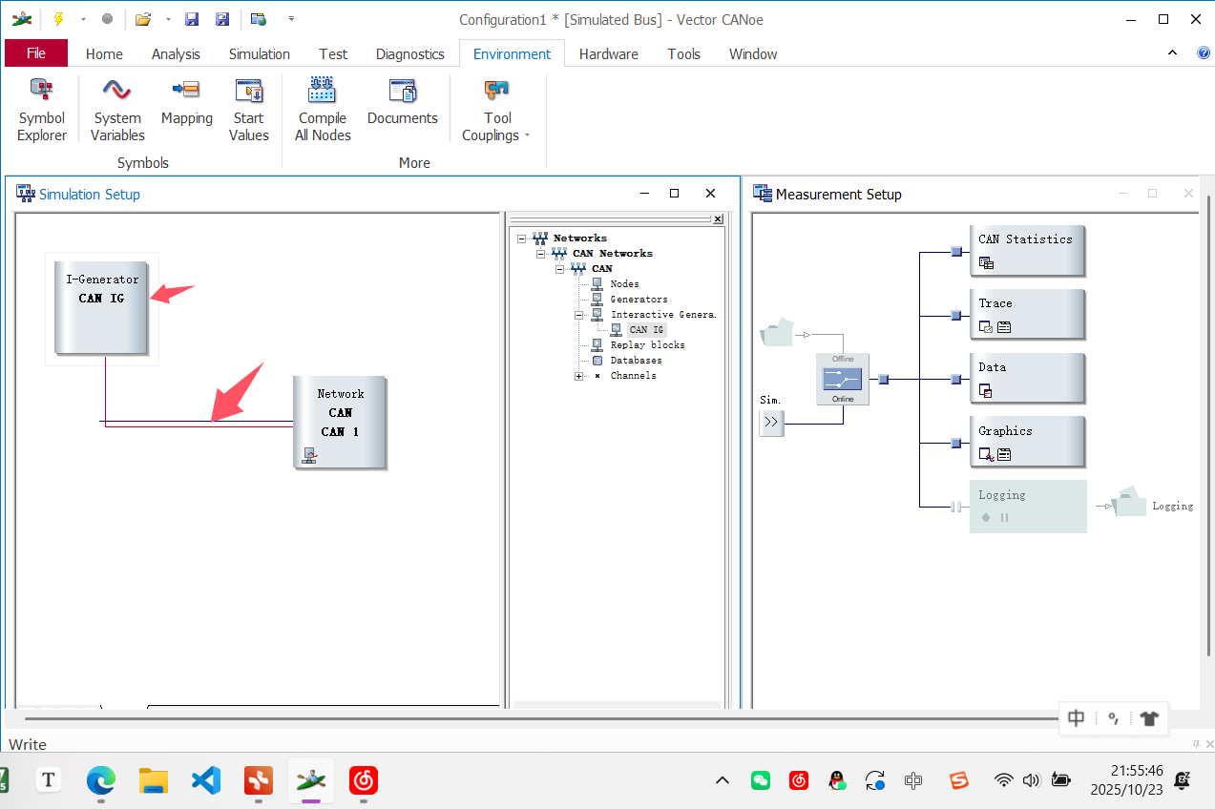Click the Sim. forward arrows block

tap(771, 423)
